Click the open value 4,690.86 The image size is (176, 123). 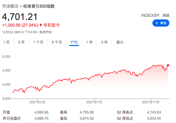pos(41,112)
